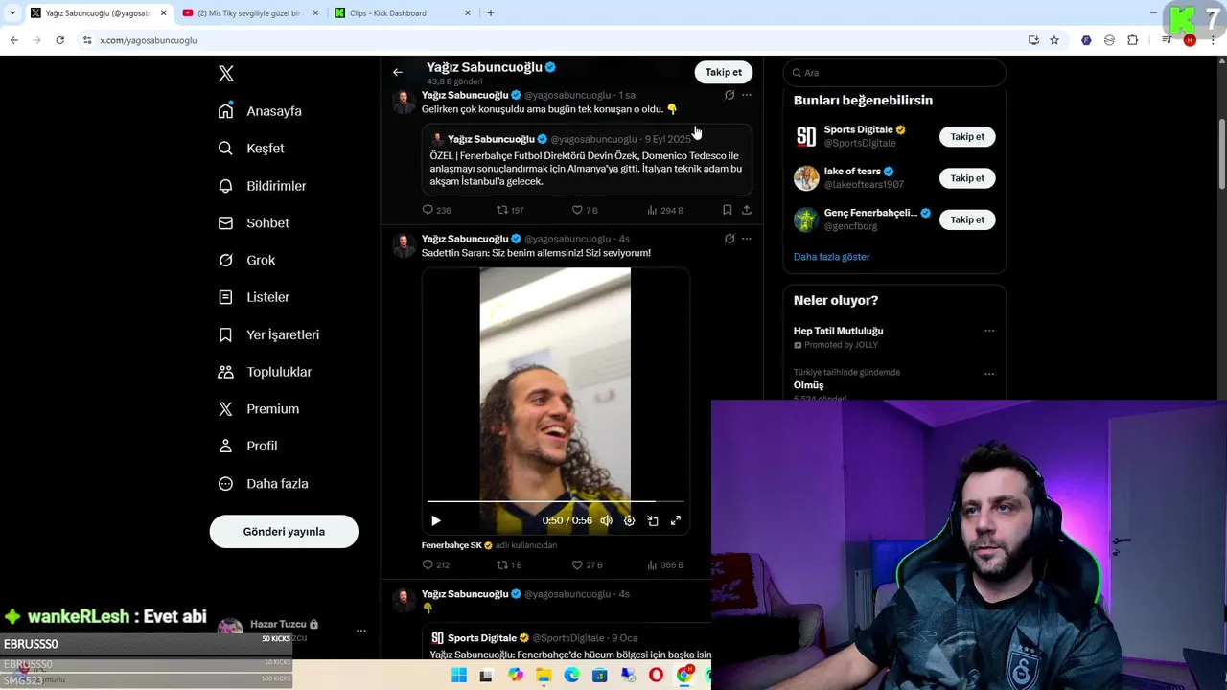Image resolution: width=1227 pixels, height=690 pixels.
Task: Seek on video progress bar
Action: (556, 501)
